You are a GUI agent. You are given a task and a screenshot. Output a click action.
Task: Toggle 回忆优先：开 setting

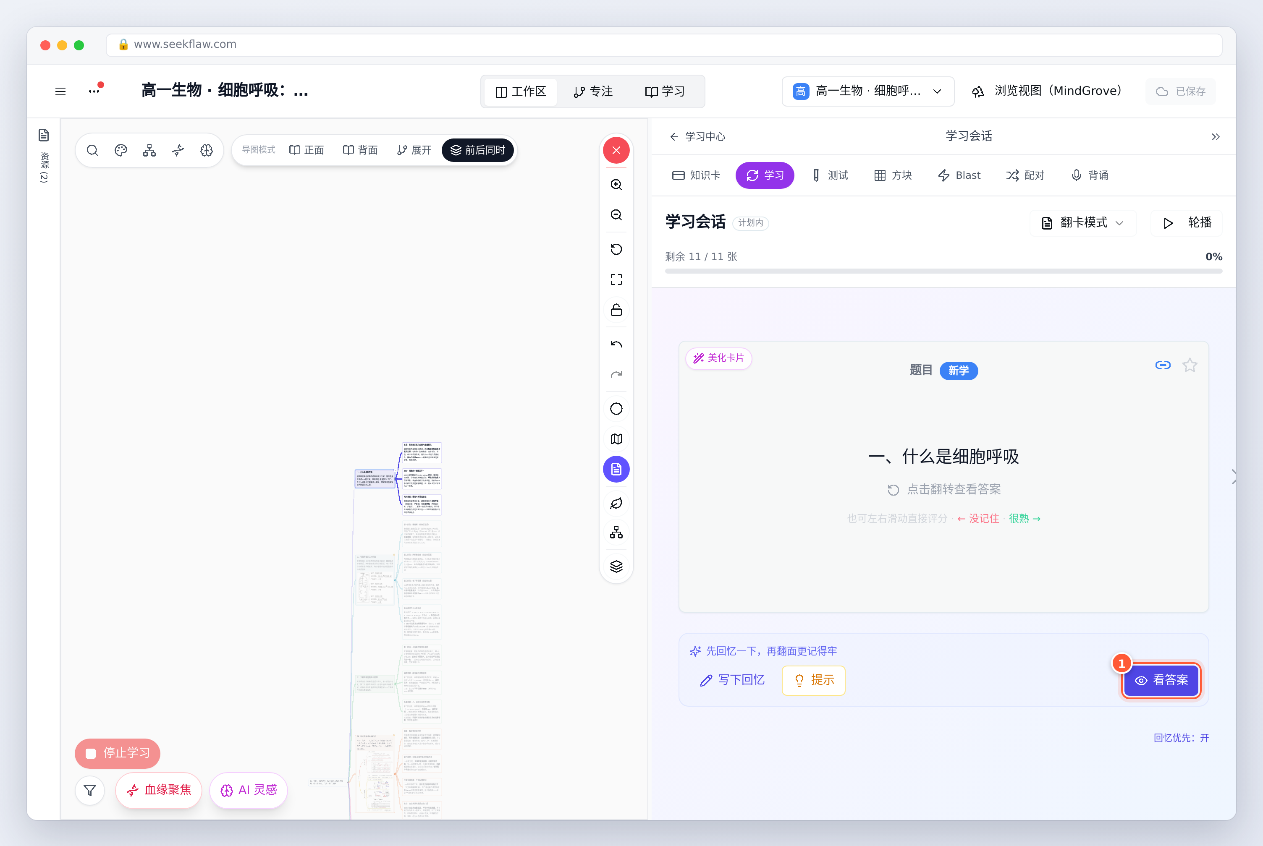point(1181,738)
